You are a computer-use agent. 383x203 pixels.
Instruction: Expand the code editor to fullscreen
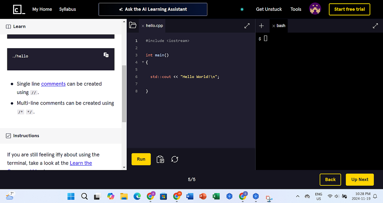247,26
